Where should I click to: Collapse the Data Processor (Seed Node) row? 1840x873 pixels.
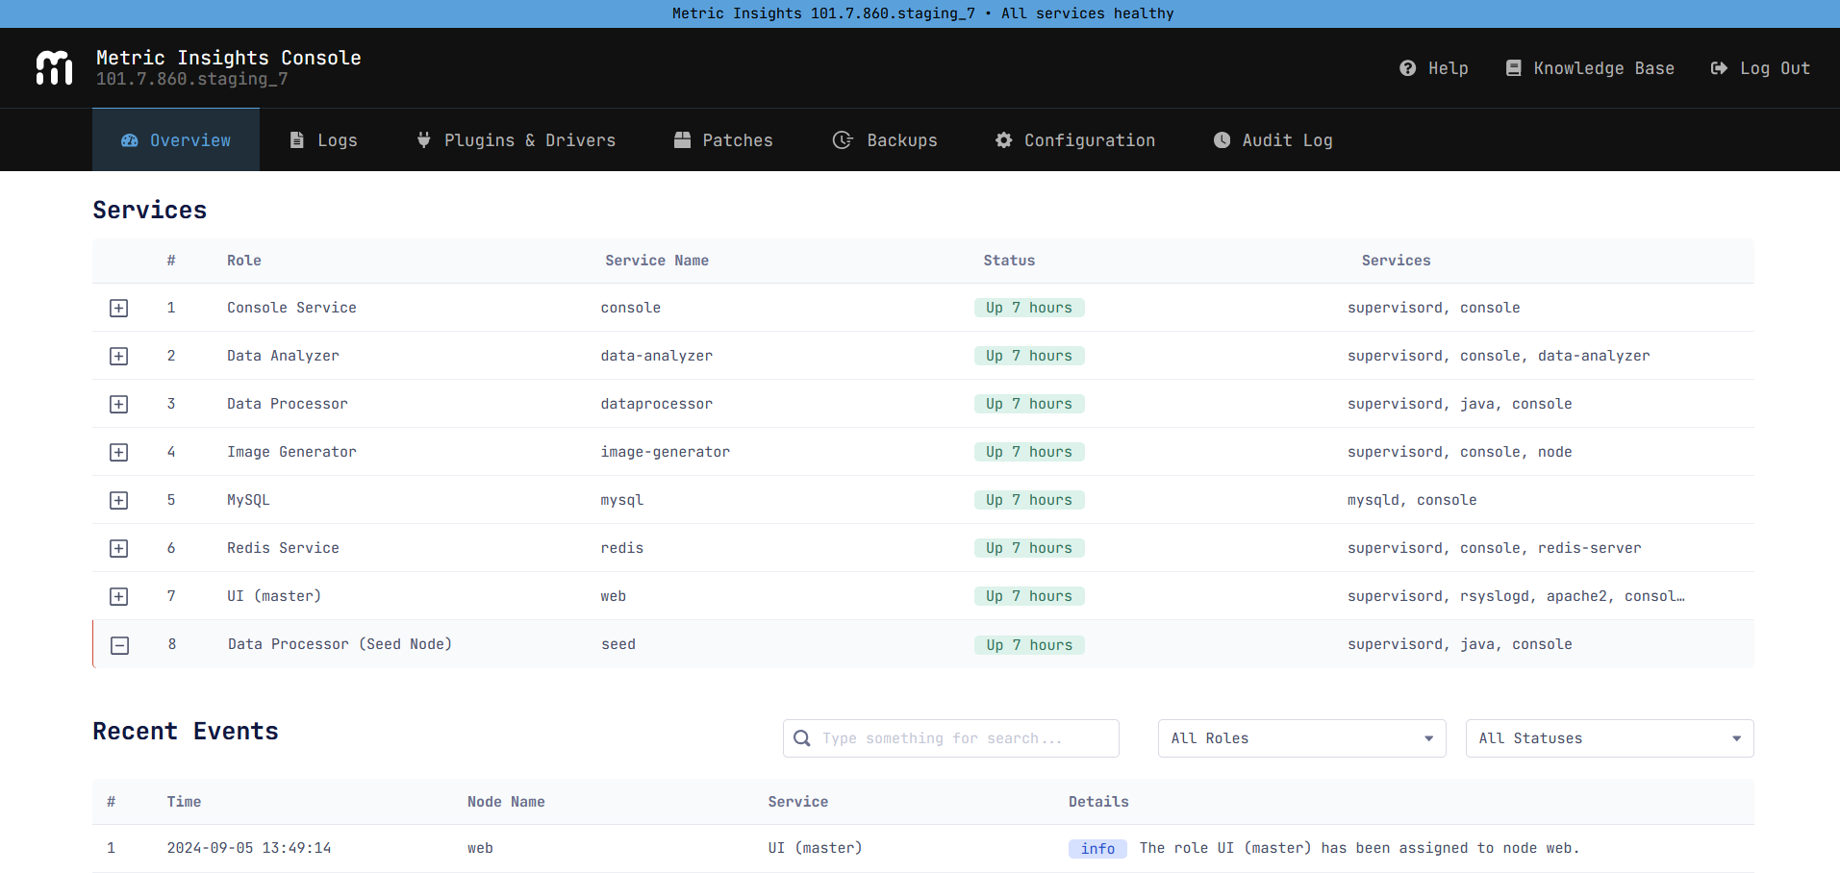(119, 645)
